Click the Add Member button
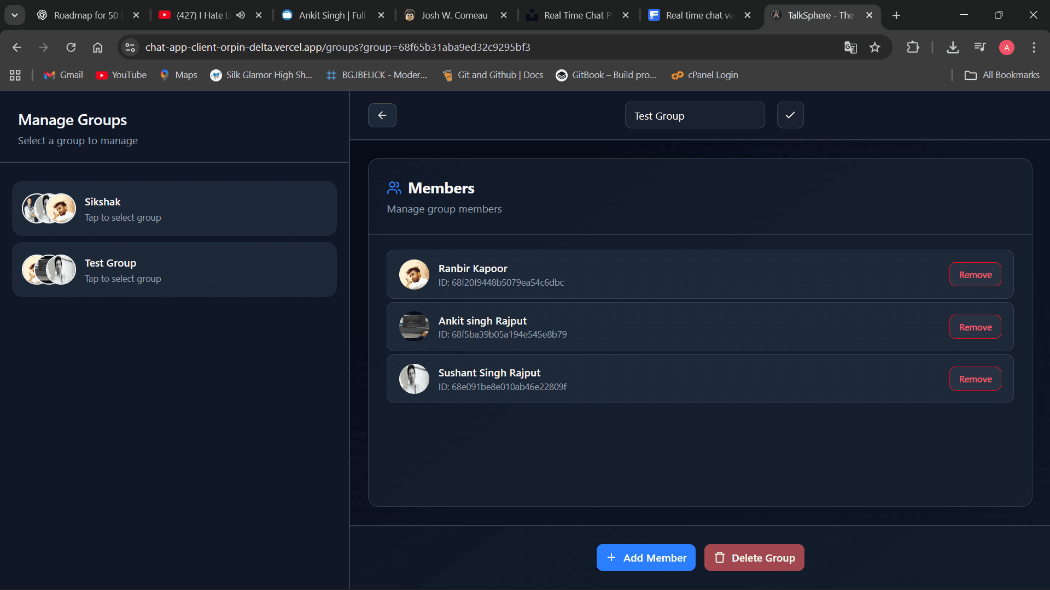1050x590 pixels. 645,558
